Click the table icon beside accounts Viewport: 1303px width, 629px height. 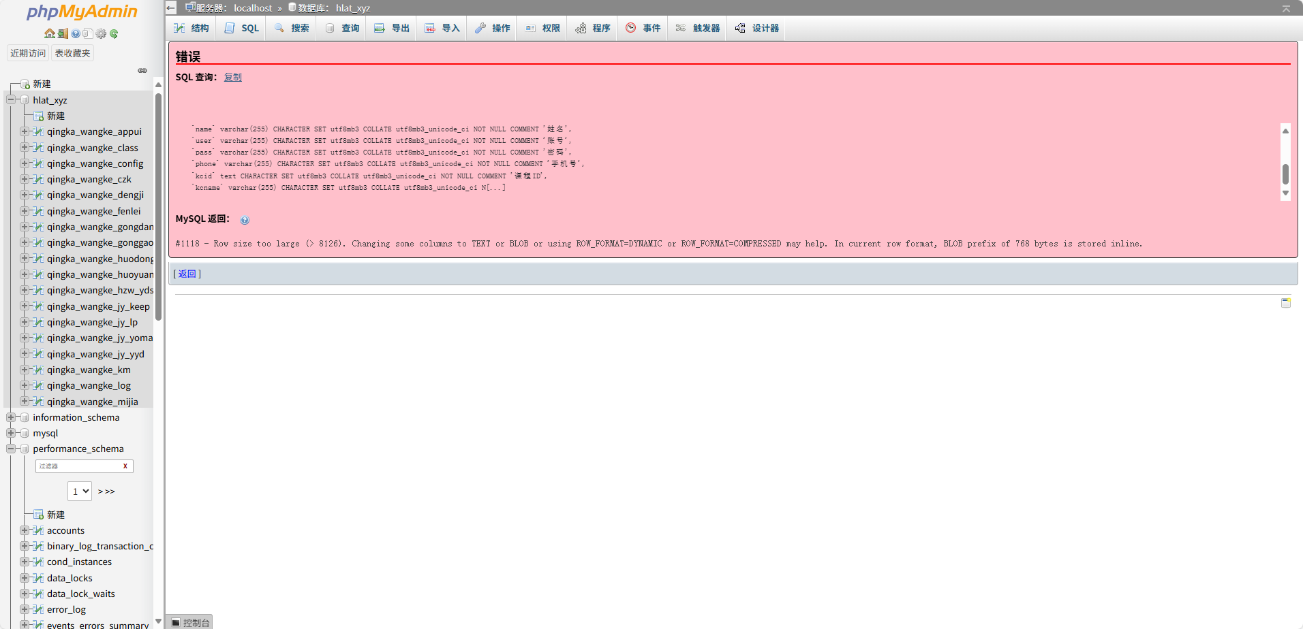point(38,530)
